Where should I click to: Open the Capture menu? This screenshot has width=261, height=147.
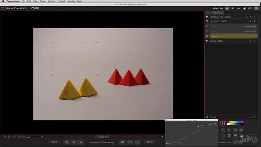51,1
